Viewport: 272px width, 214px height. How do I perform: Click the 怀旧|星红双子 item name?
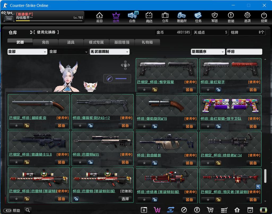tap(213, 82)
